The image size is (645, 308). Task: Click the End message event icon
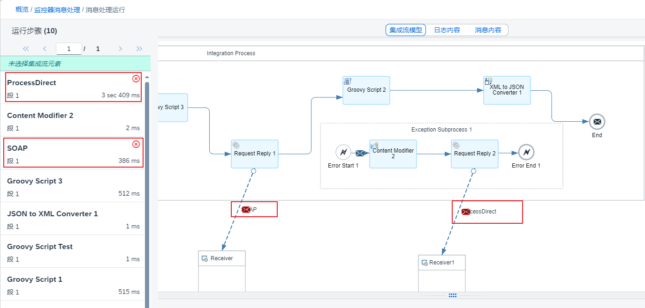[597, 122]
